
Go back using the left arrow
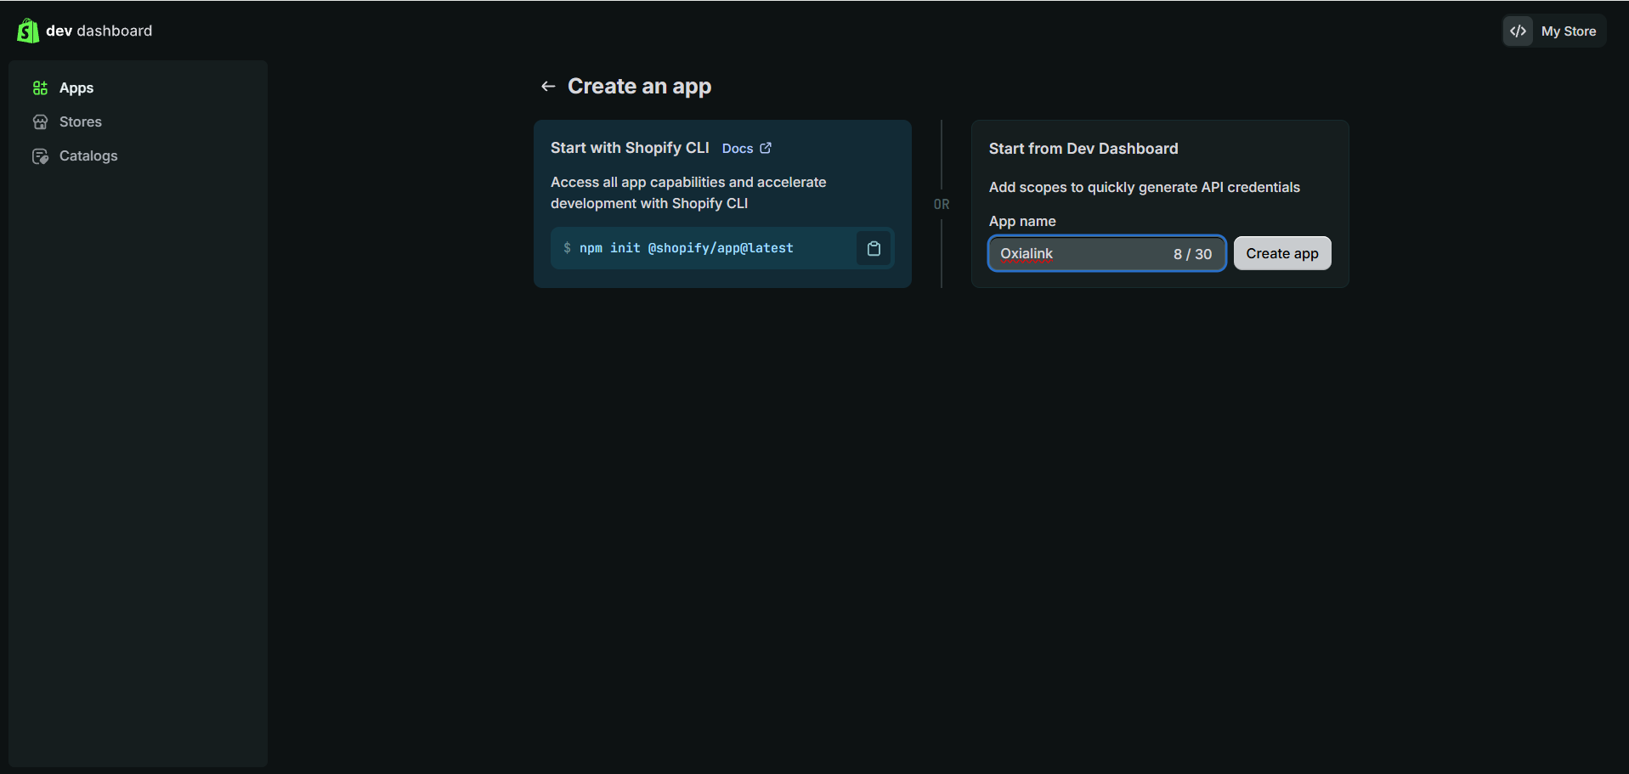click(548, 86)
